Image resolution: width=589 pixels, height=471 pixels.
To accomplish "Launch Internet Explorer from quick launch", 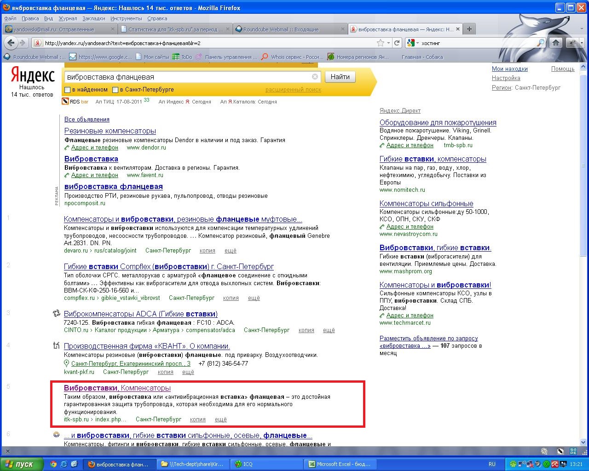I will point(64,464).
